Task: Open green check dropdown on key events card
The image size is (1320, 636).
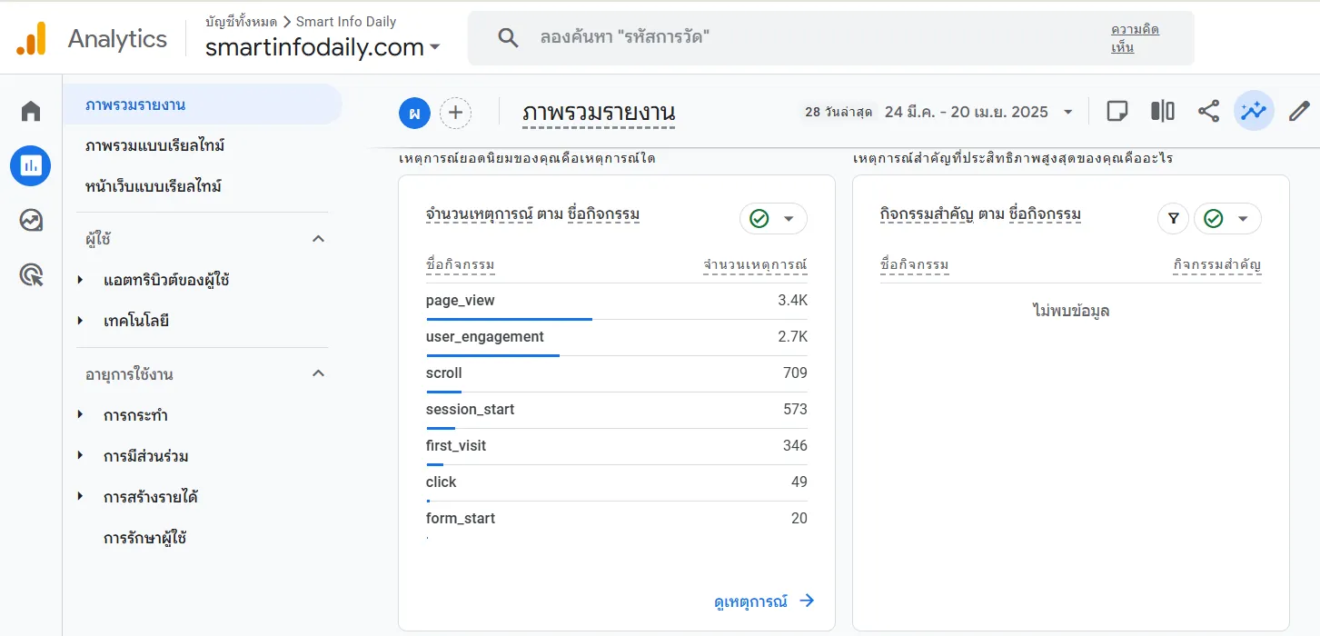Action: (x=1227, y=218)
